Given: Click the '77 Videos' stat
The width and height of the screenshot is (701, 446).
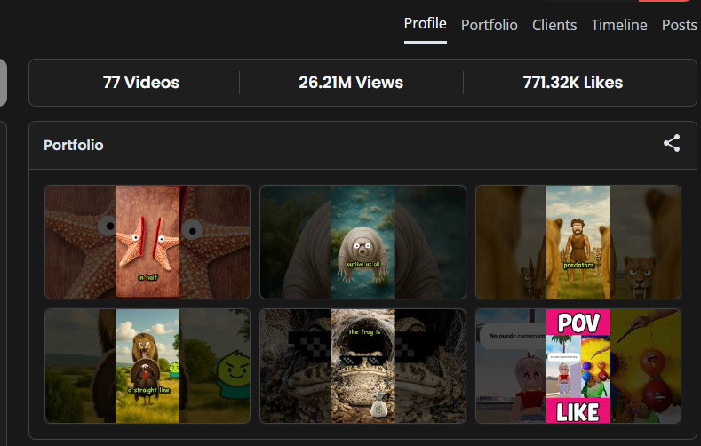Looking at the screenshot, I should [x=141, y=83].
